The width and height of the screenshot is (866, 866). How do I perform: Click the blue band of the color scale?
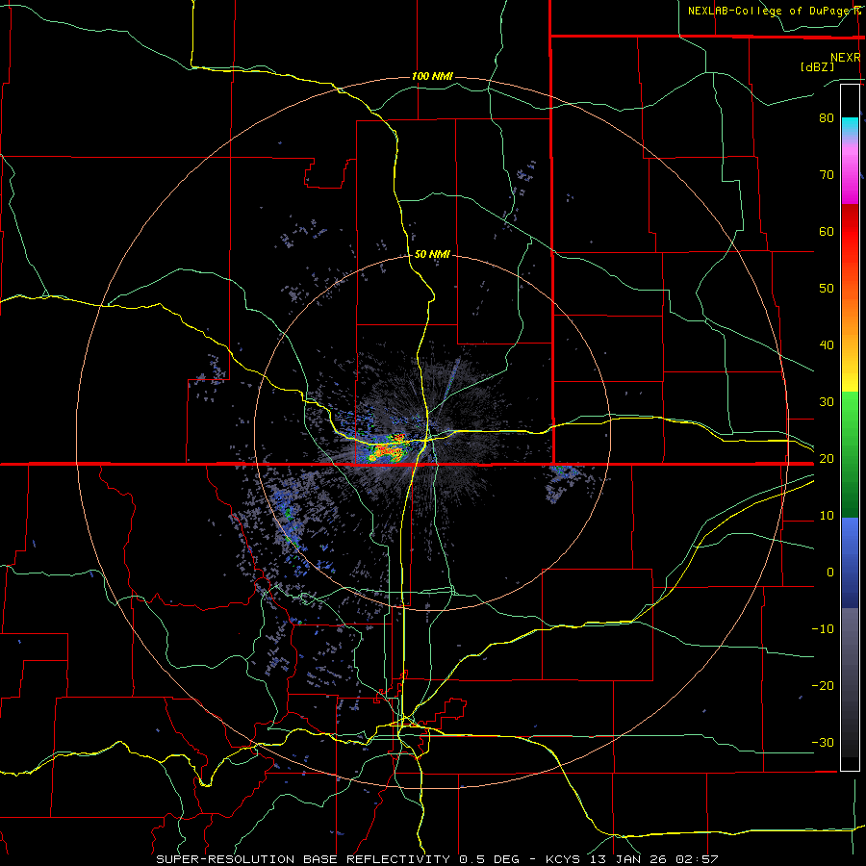[850, 563]
